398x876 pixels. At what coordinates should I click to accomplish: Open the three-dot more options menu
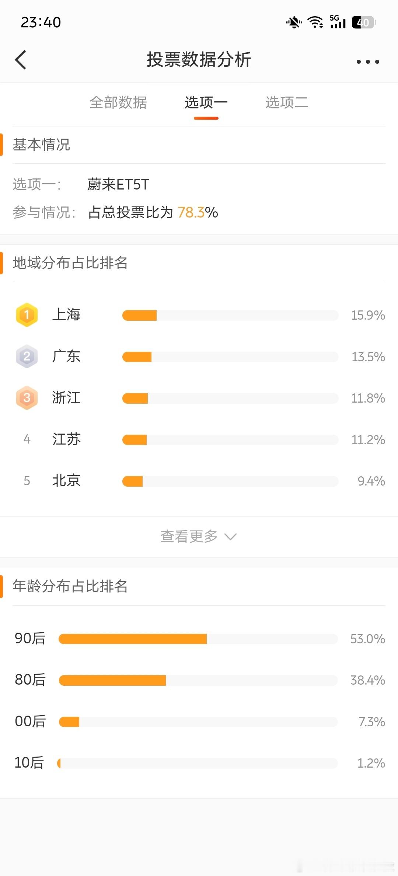tap(368, 62)
